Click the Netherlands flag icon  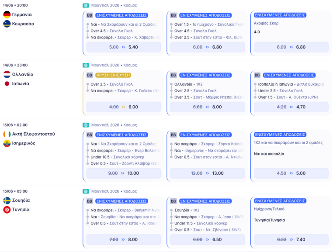pos(7,75)
